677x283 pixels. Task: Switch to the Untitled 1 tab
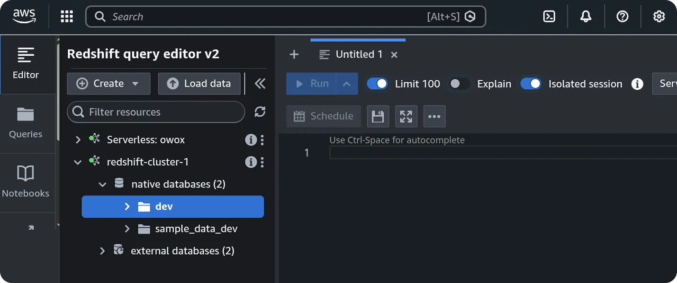[358, 54]
